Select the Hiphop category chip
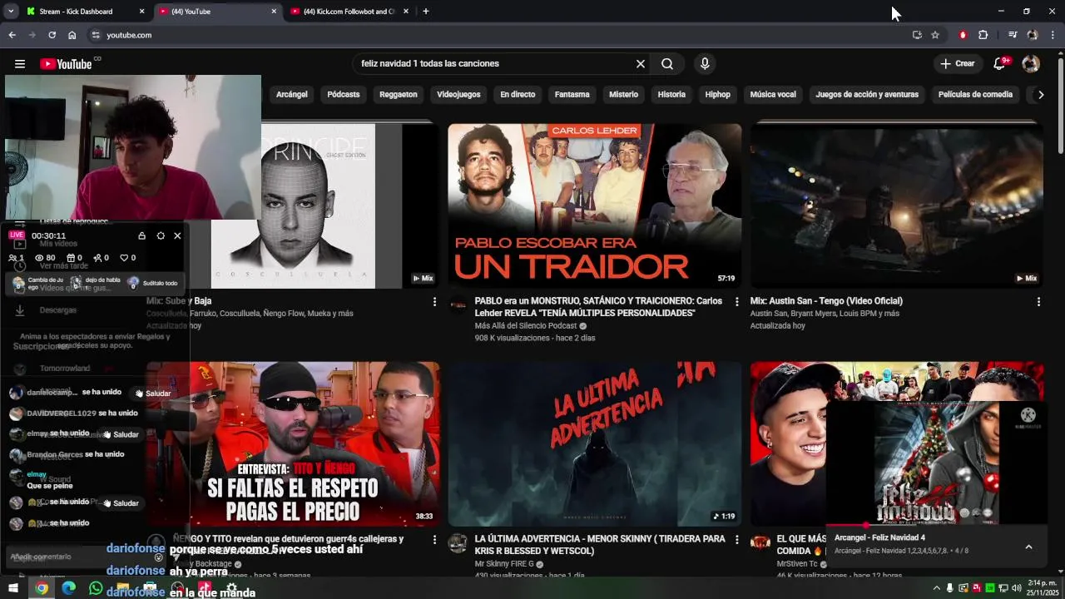The height and width of the screenshot is (599, 1065). pyautogui.click(x=717, y=95)
